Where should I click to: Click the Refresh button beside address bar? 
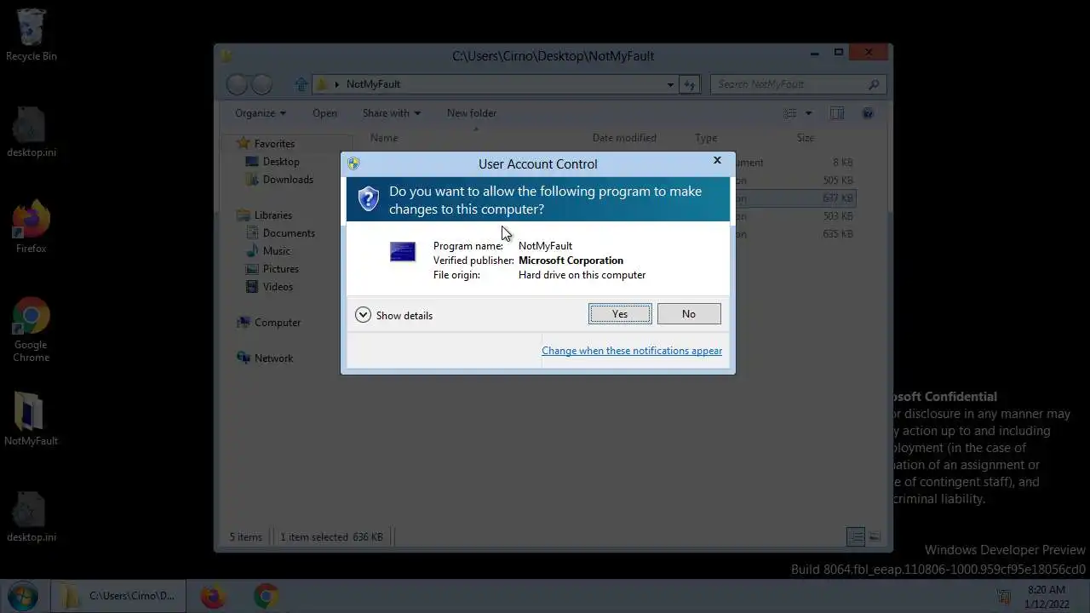[x=690, y=84]
